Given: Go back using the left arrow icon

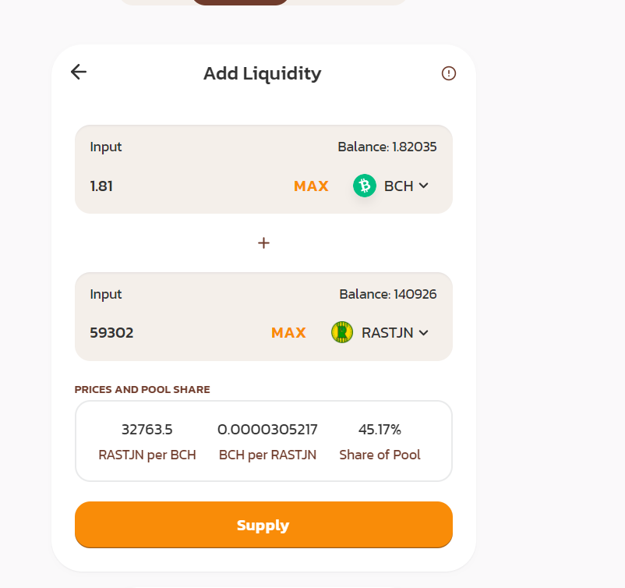Looking at the screenshot, I should [79, 73].
